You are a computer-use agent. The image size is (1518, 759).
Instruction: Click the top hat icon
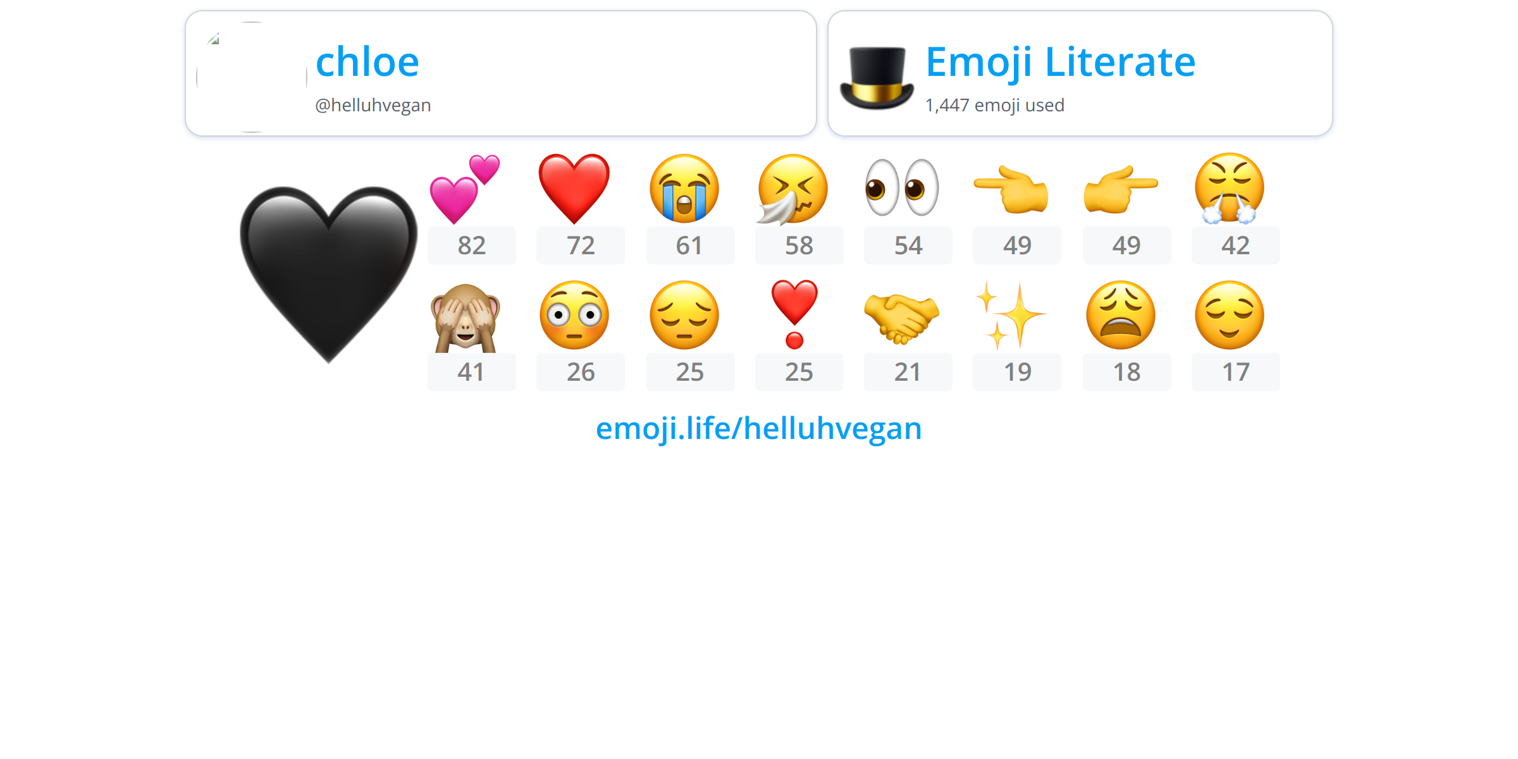click(877, 78)
